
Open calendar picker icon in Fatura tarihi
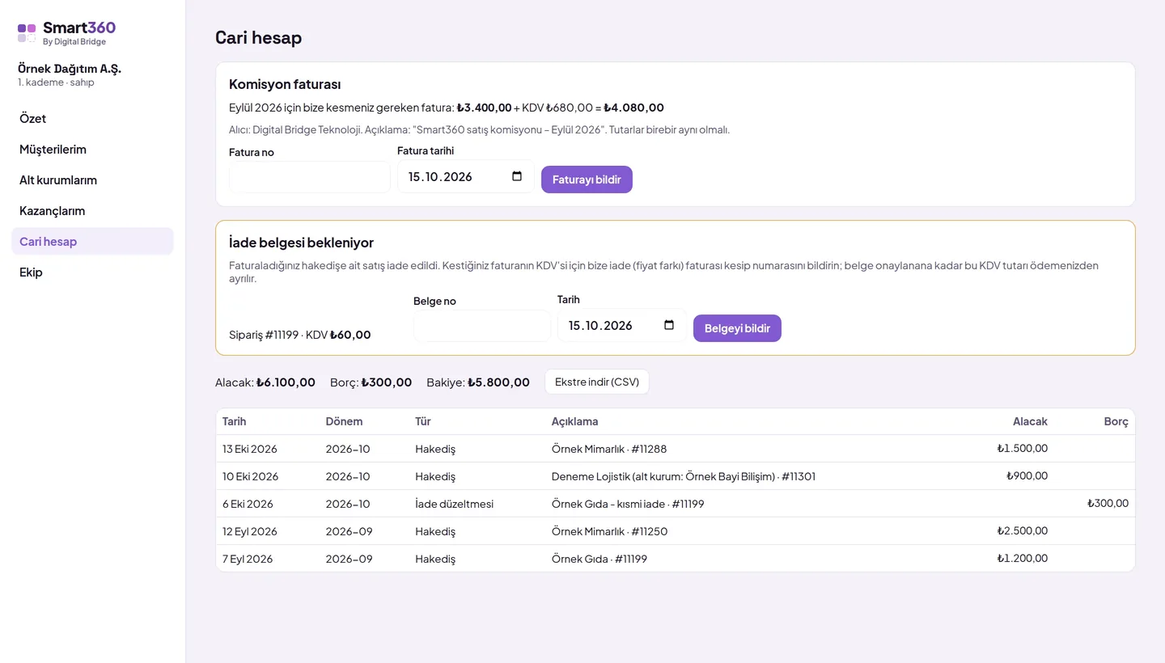click(517, 176)
